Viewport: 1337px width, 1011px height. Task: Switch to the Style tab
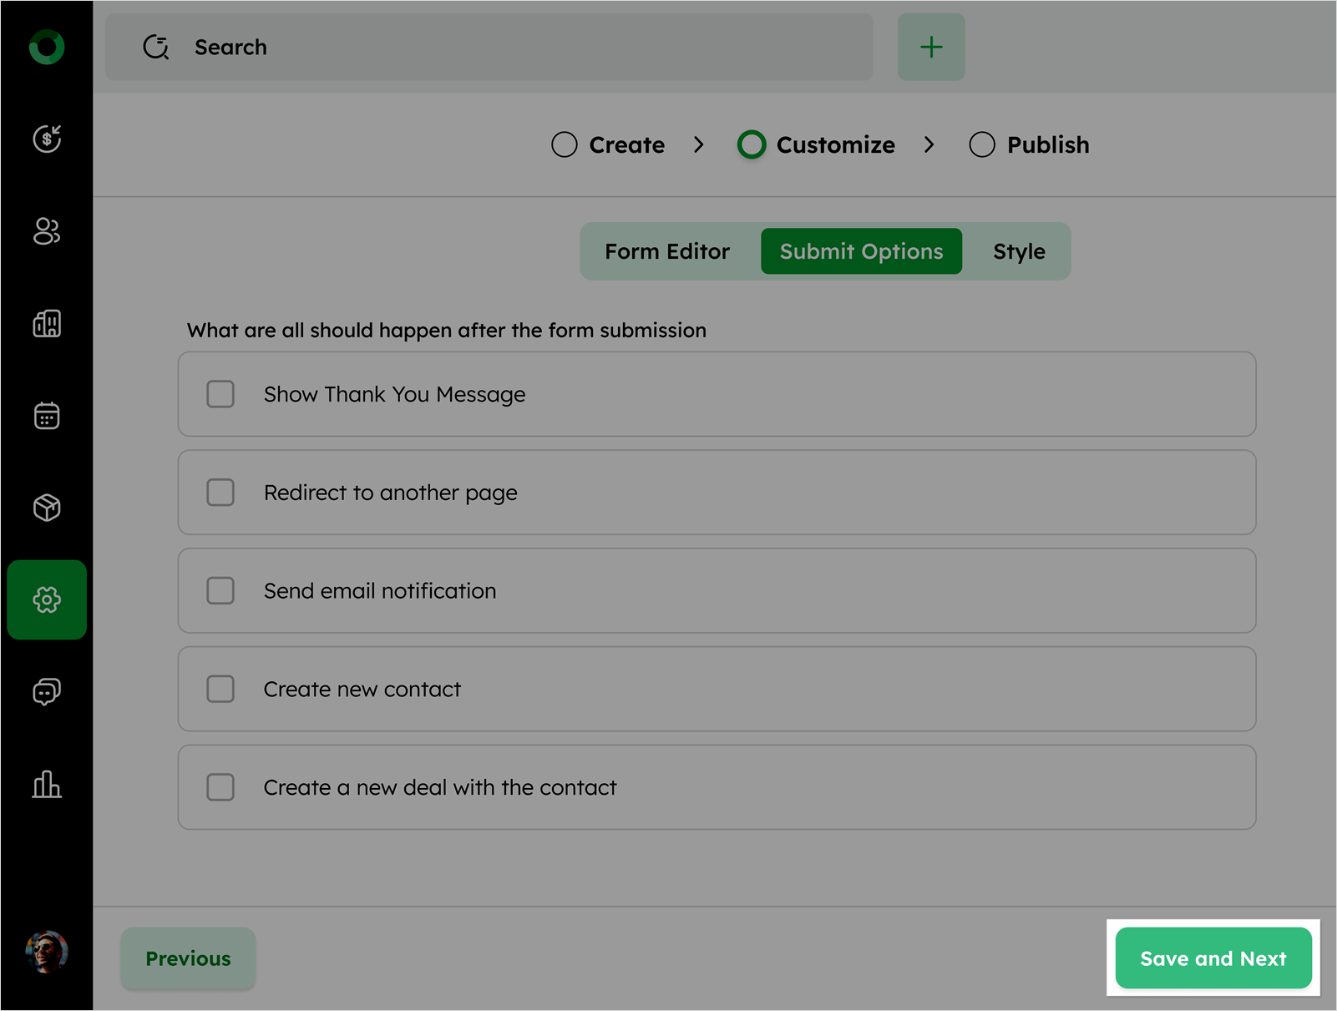click(x=1019, y=251)
